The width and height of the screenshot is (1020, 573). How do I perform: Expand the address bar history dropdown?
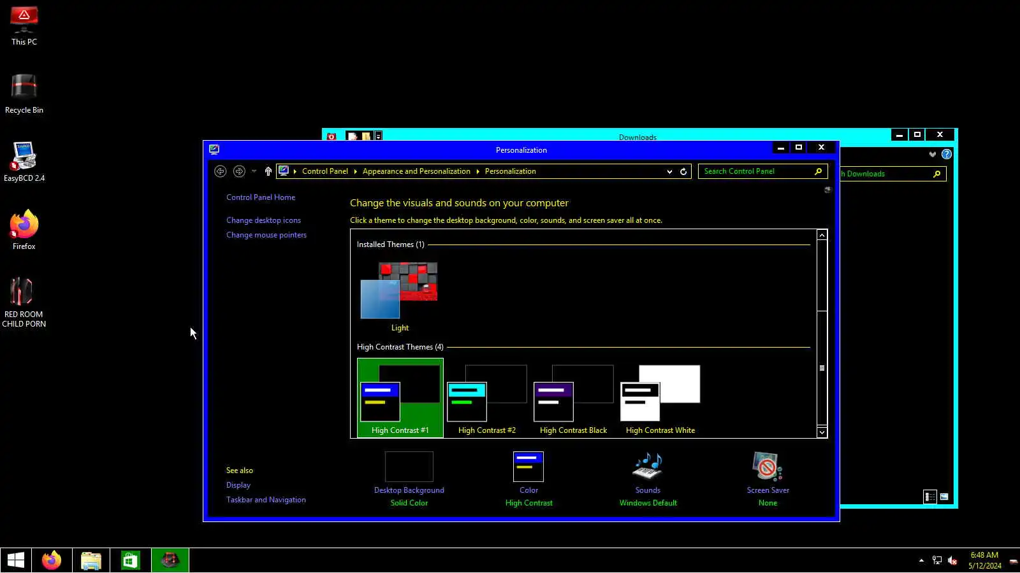point(669,171)
